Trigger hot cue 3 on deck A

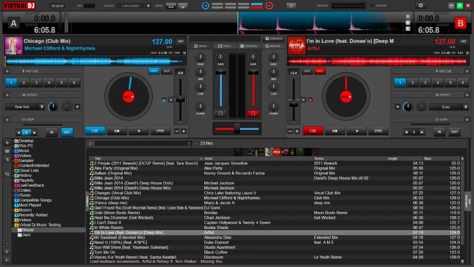[x=36, y=82]
